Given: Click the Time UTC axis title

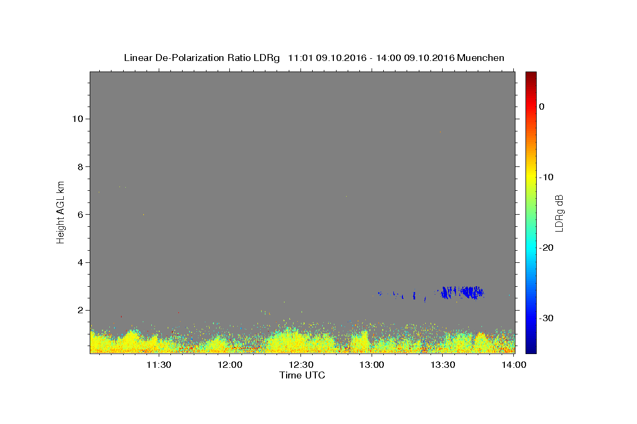Looking at the screenshot, I should (302, 375).
